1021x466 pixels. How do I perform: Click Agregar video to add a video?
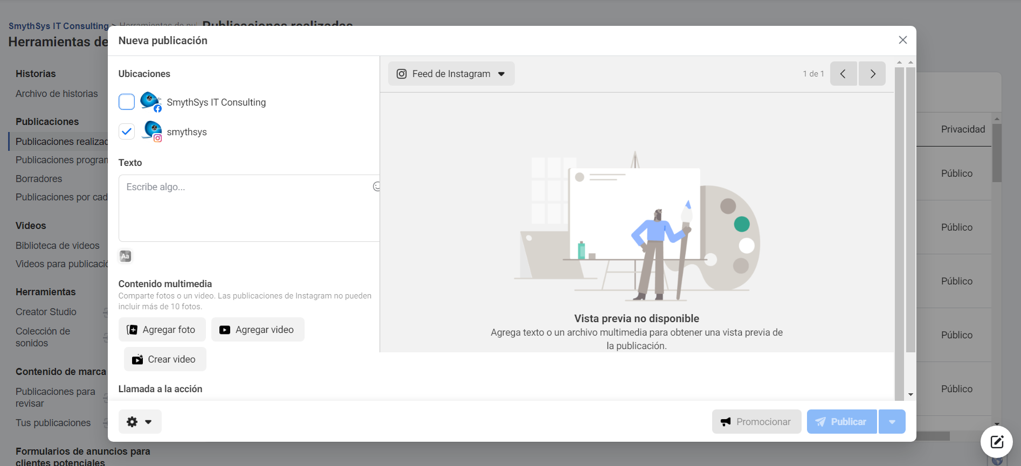coord(258,330)
